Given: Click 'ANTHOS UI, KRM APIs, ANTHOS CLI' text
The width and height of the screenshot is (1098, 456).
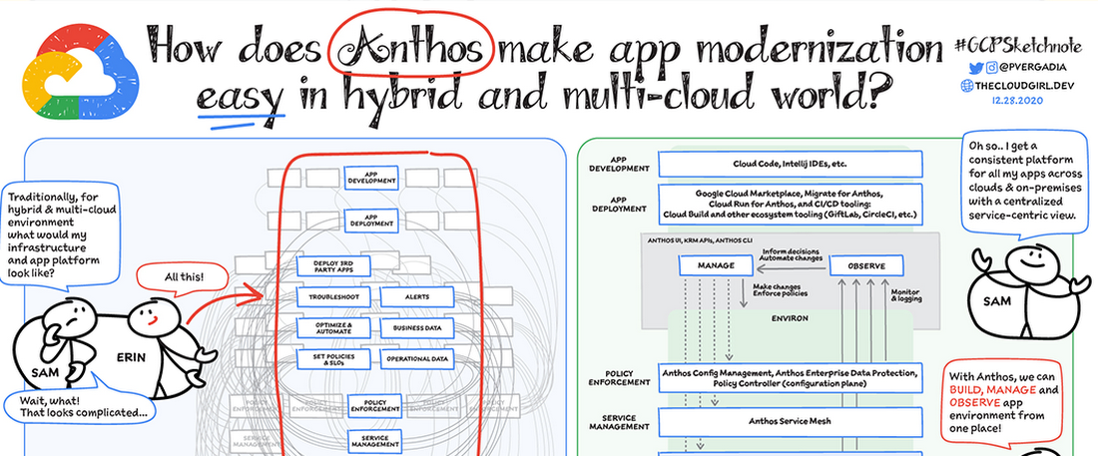Looking at the screenshot, I should pos(698,239).
